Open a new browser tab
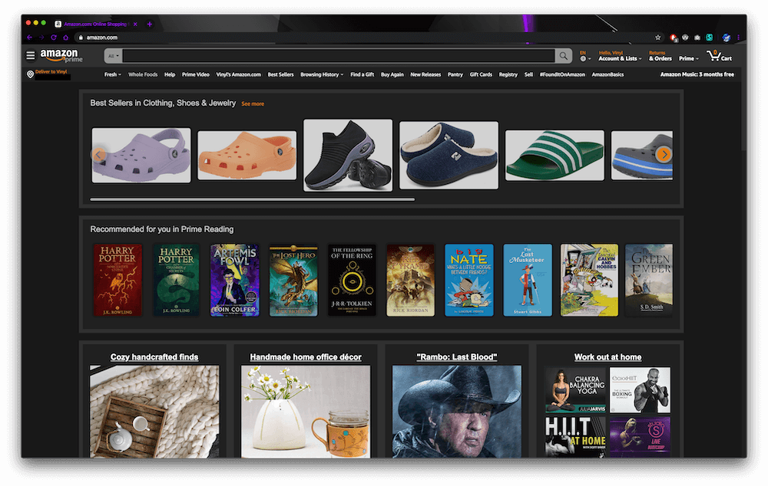Image resolution: width=768 pixels, height=486 pixels. [x=150, y=24]
